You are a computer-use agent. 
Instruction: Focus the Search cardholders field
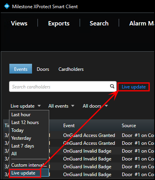[63, 86]
